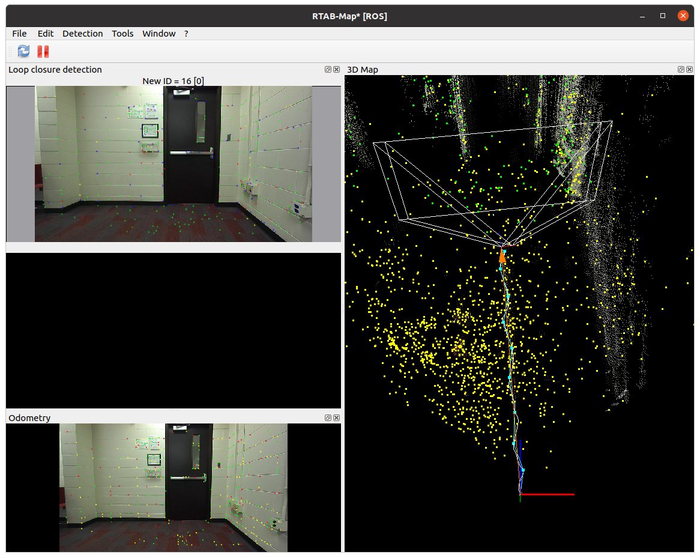
Task: Click the loop closure camera image
Action: pyautogui.click(x=173, y=163)
